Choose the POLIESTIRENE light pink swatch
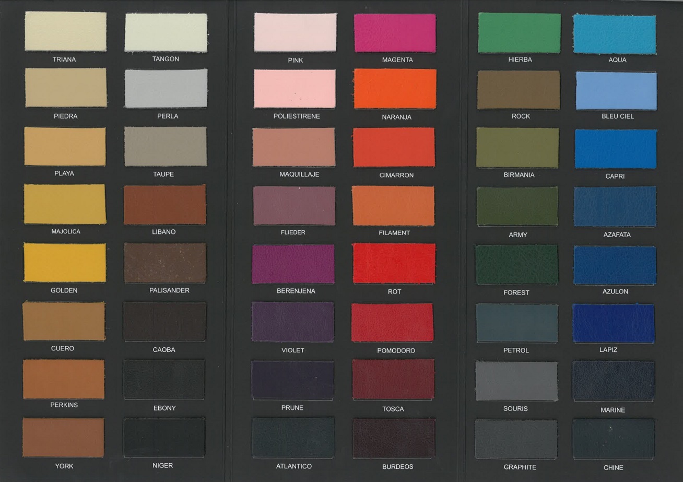 (x=295, y=89)
